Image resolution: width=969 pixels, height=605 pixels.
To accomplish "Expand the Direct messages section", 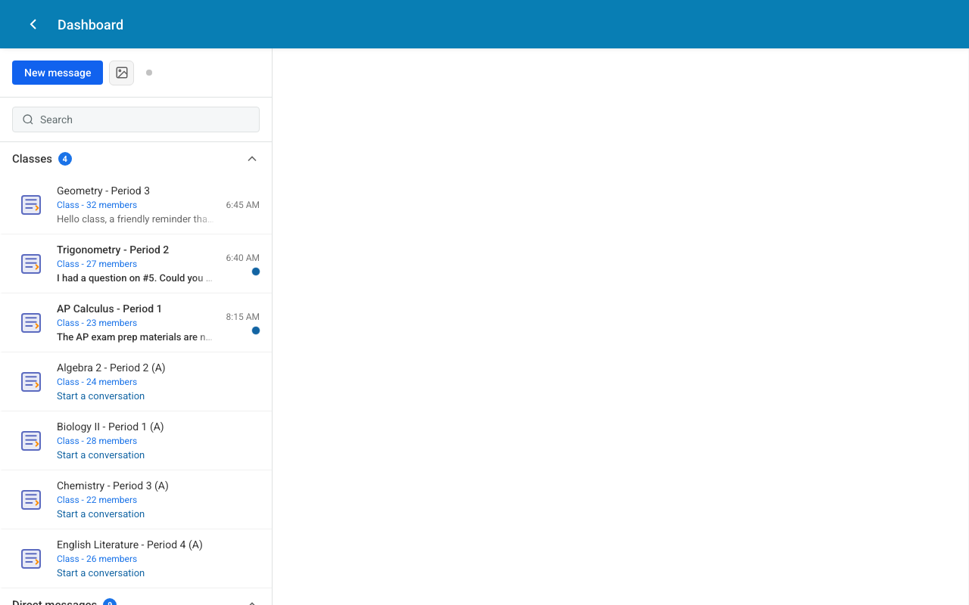I will pos(252,602).
